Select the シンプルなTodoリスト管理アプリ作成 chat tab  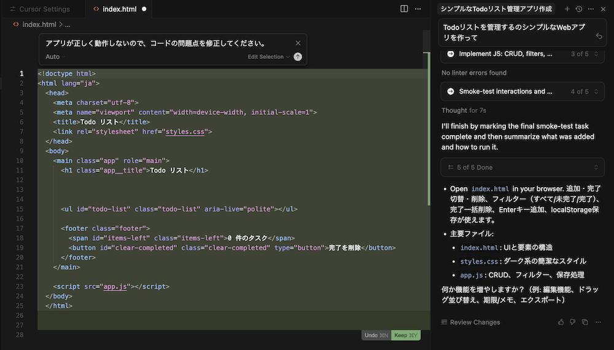(x=496, y=9)
